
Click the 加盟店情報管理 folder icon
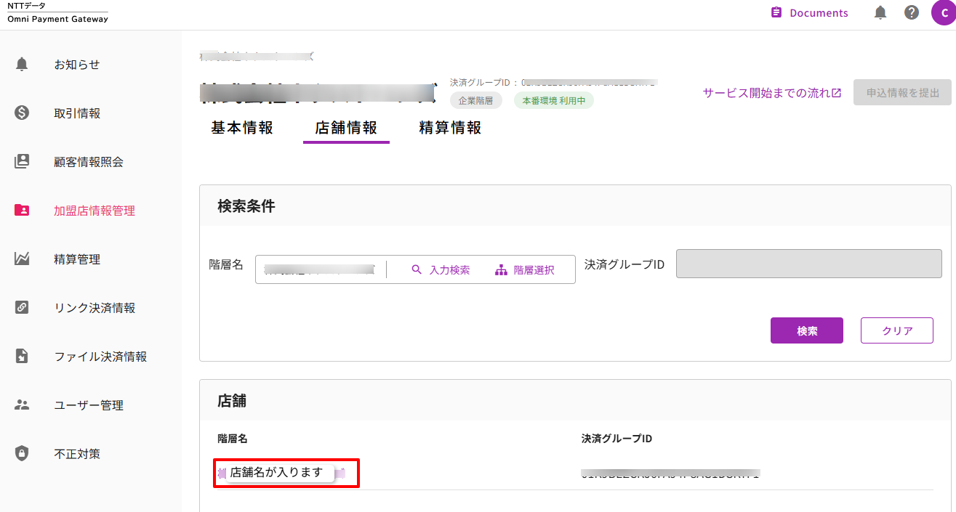[22, 211]
